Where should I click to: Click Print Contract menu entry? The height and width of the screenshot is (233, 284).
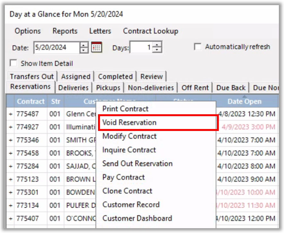coord(125,109)
